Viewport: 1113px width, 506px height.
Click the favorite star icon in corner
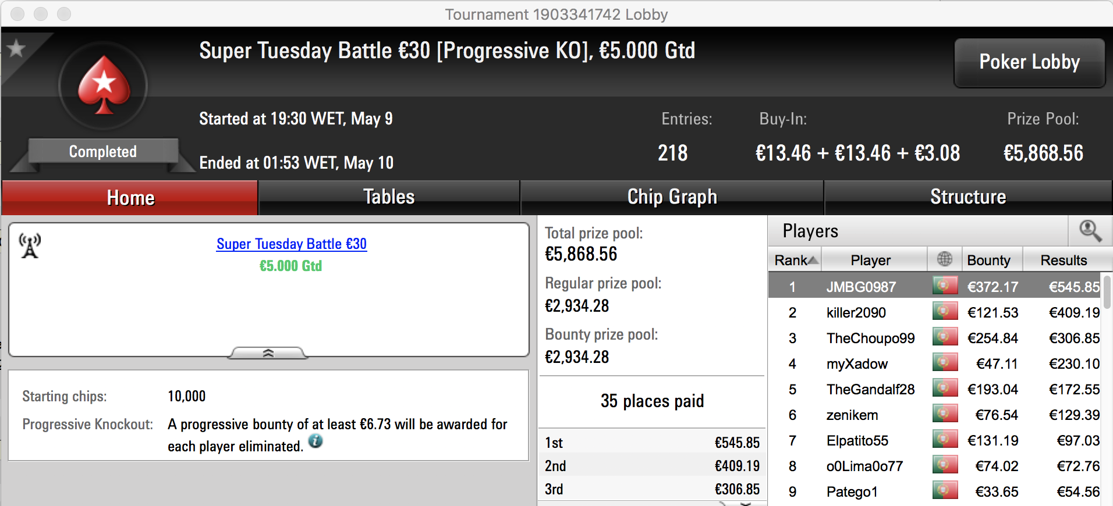tap(16, 48)
